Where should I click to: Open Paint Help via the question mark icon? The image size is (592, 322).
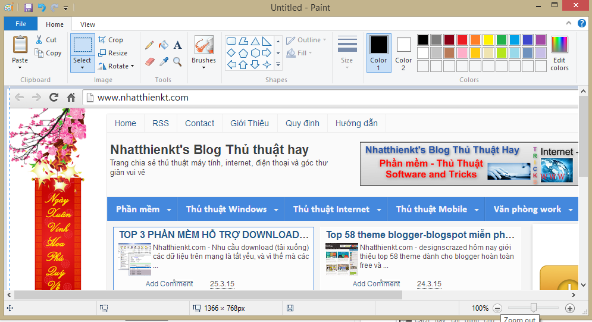582,23
